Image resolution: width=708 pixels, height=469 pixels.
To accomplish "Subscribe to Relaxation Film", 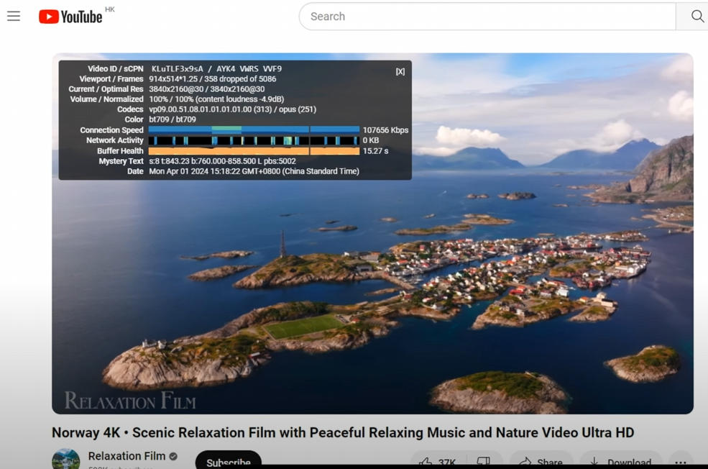I will click(229, 460).
